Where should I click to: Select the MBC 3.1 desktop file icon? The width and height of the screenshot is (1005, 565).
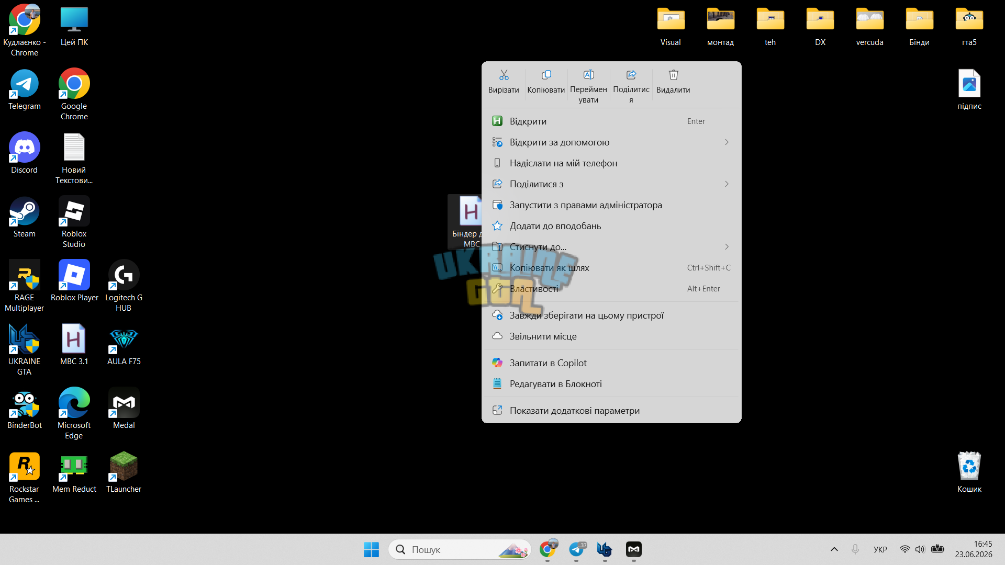[74, 345]
